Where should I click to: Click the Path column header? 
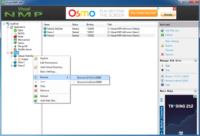(131, 24)
